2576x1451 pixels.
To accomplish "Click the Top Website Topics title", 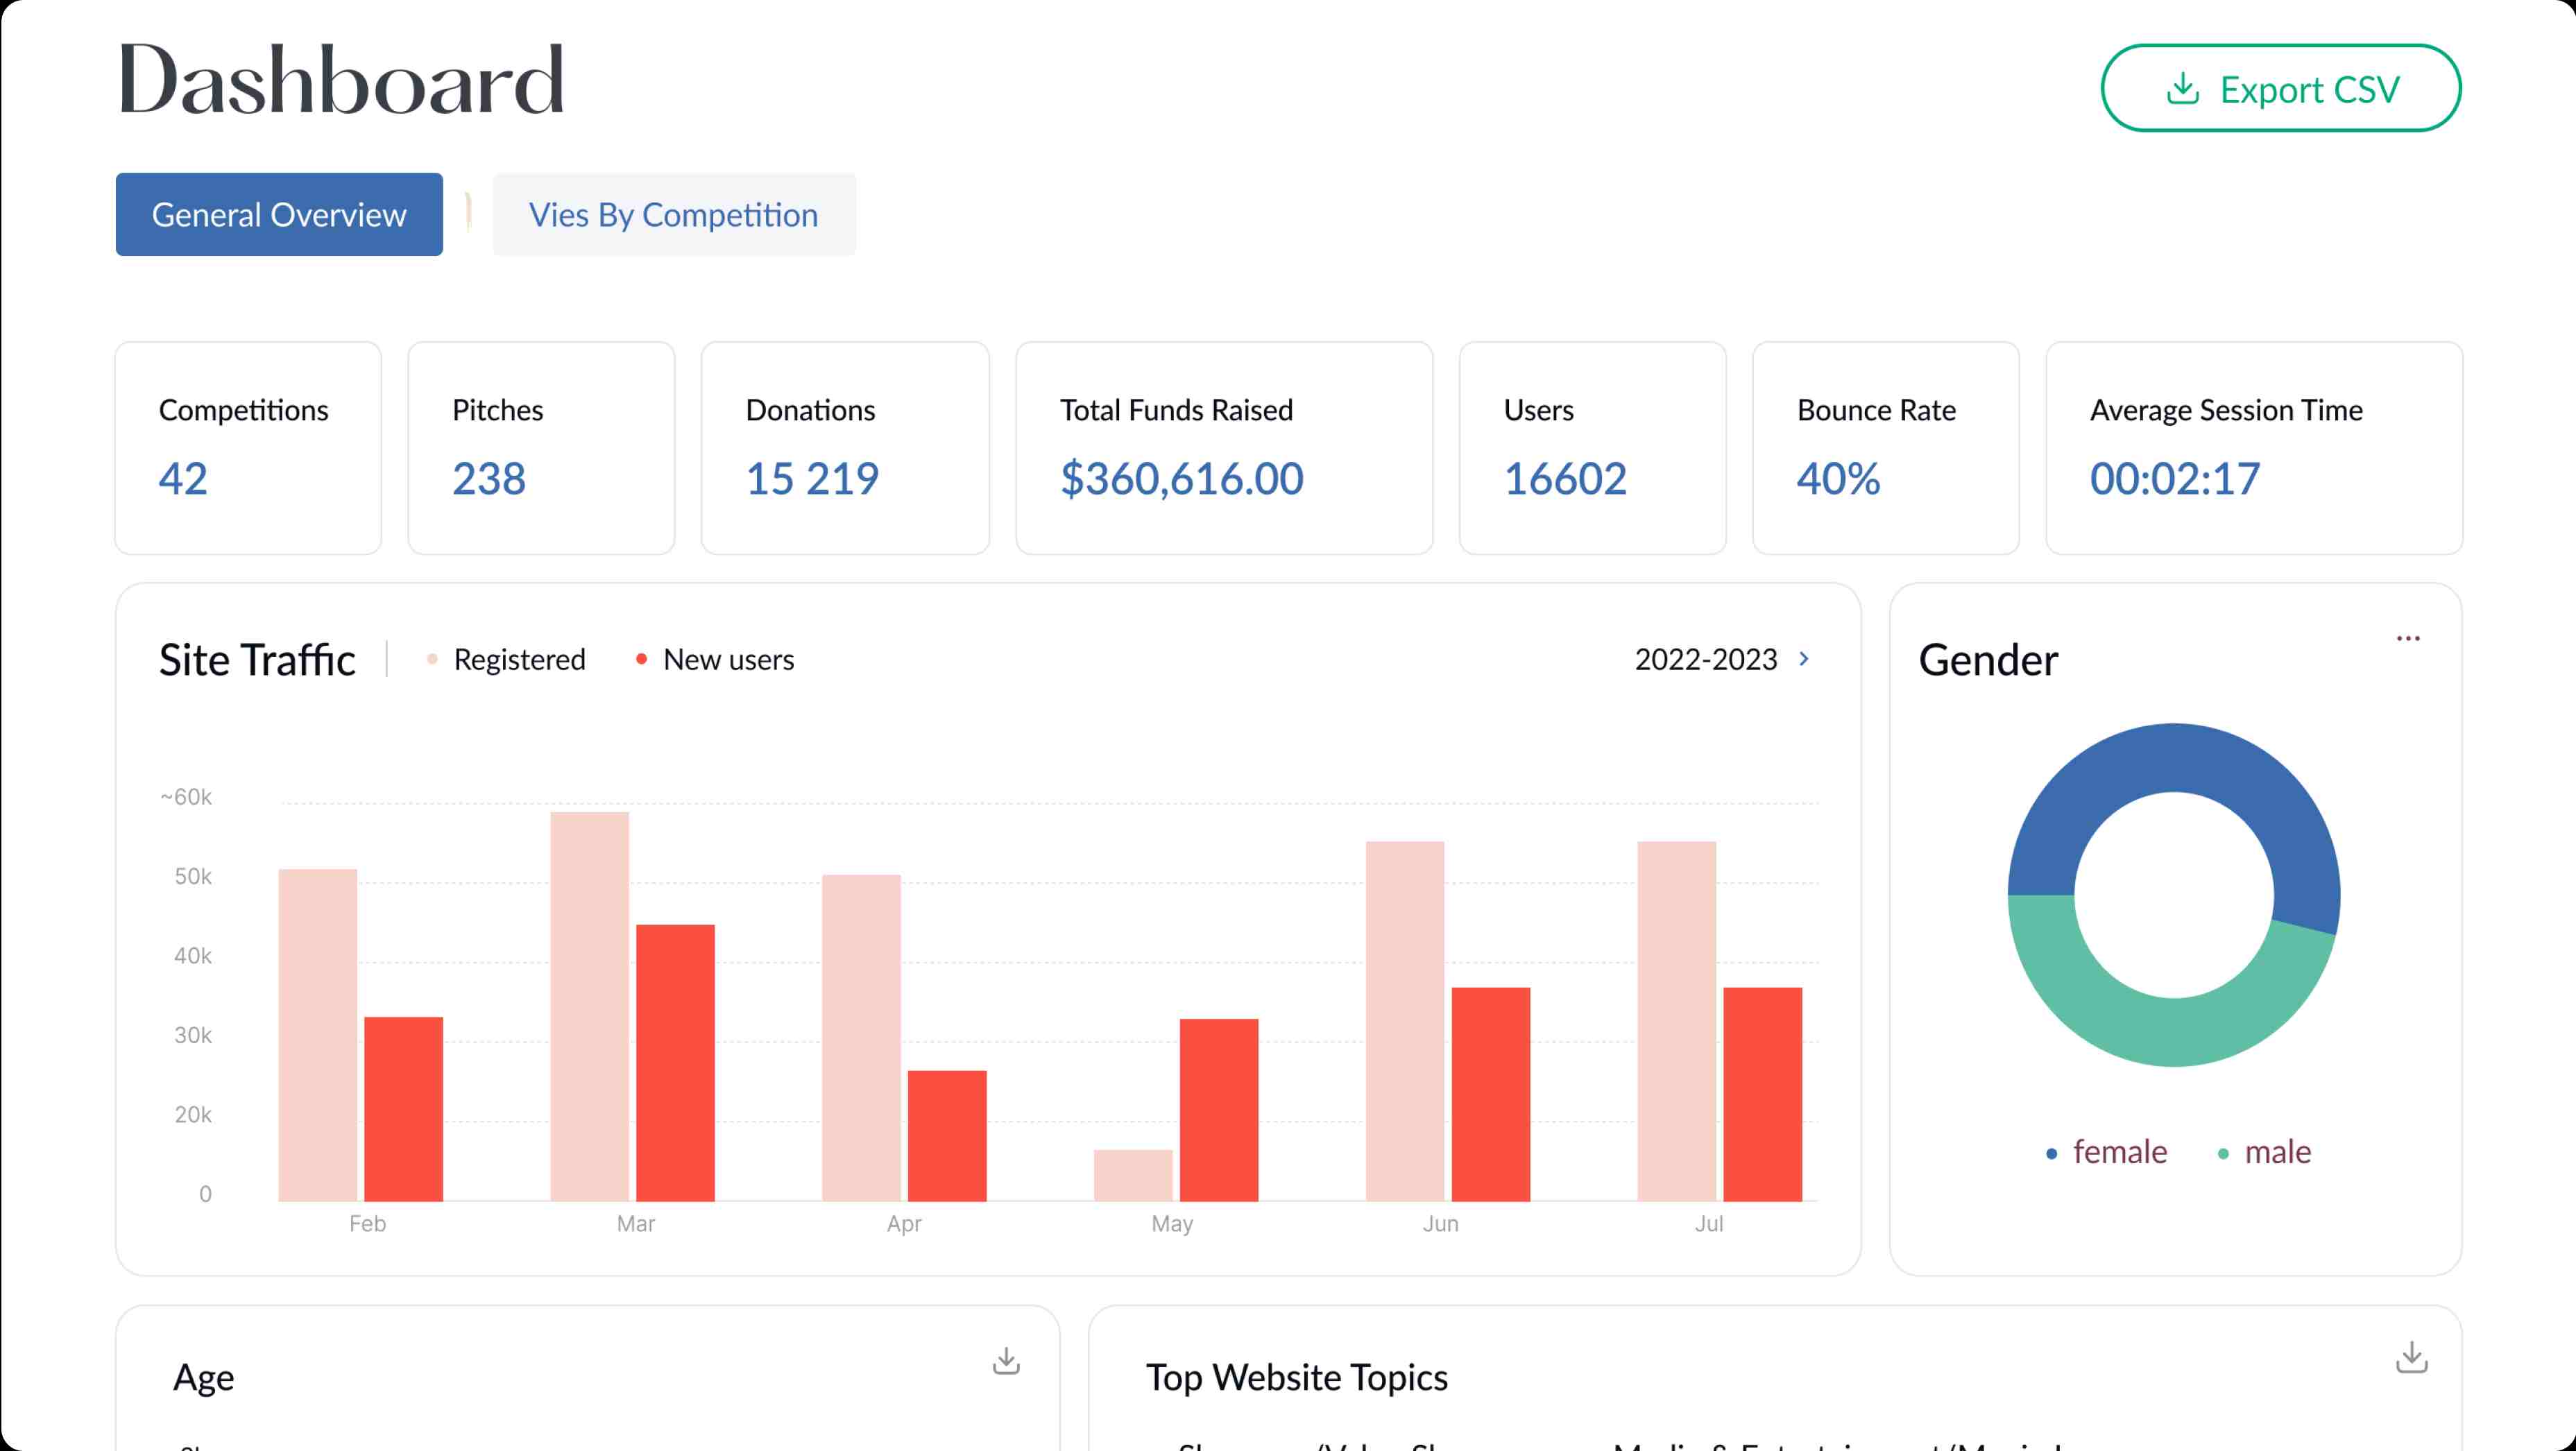I will coord(1297,1378).
